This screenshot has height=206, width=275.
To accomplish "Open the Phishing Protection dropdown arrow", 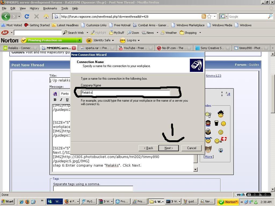I will click(79, 40).
